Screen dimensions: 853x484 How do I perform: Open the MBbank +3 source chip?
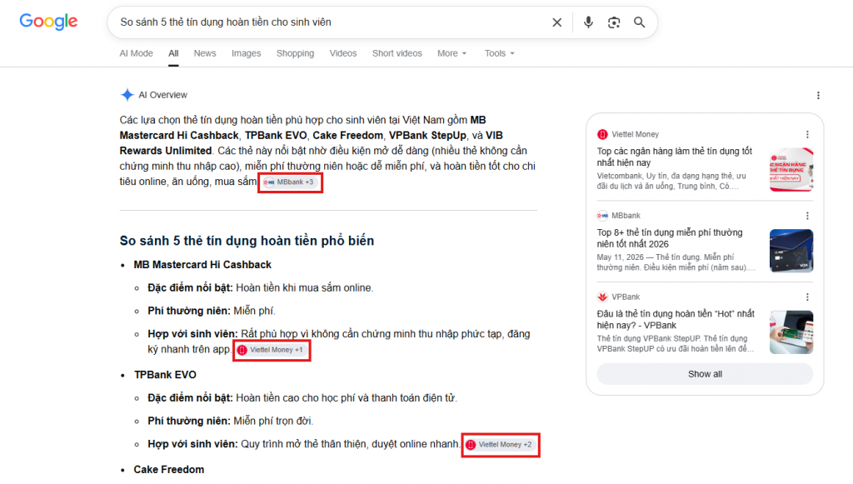(290, 182)
